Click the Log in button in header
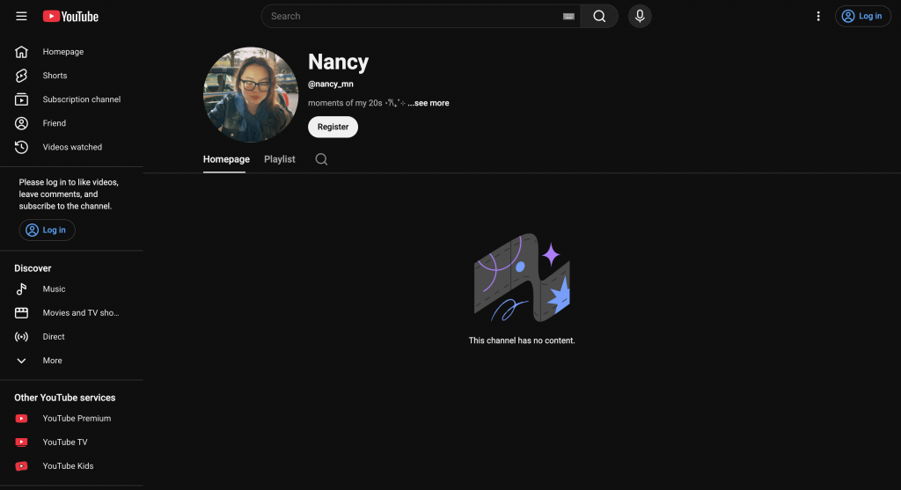This screenshot has width=901, height=490. coord(862,16)
